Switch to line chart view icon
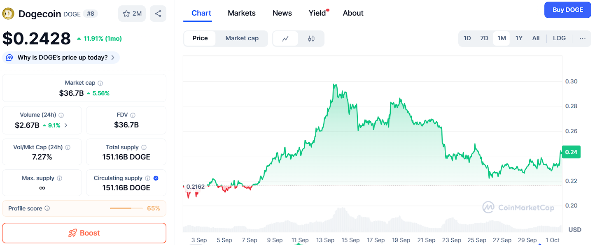595x245 pixels. [x=285, y=39]
